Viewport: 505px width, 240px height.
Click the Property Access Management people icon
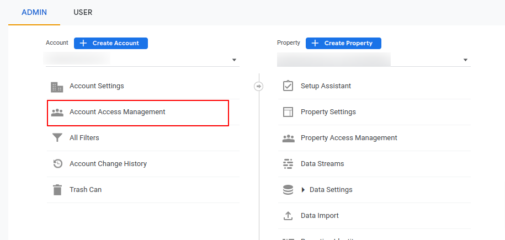[289, 138]
